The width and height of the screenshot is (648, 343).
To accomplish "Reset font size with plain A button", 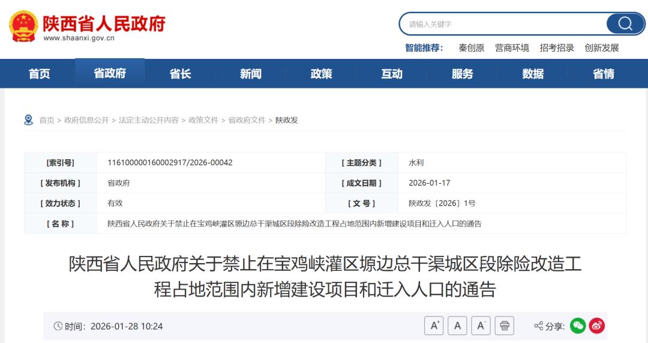I will tap(457, 326).
